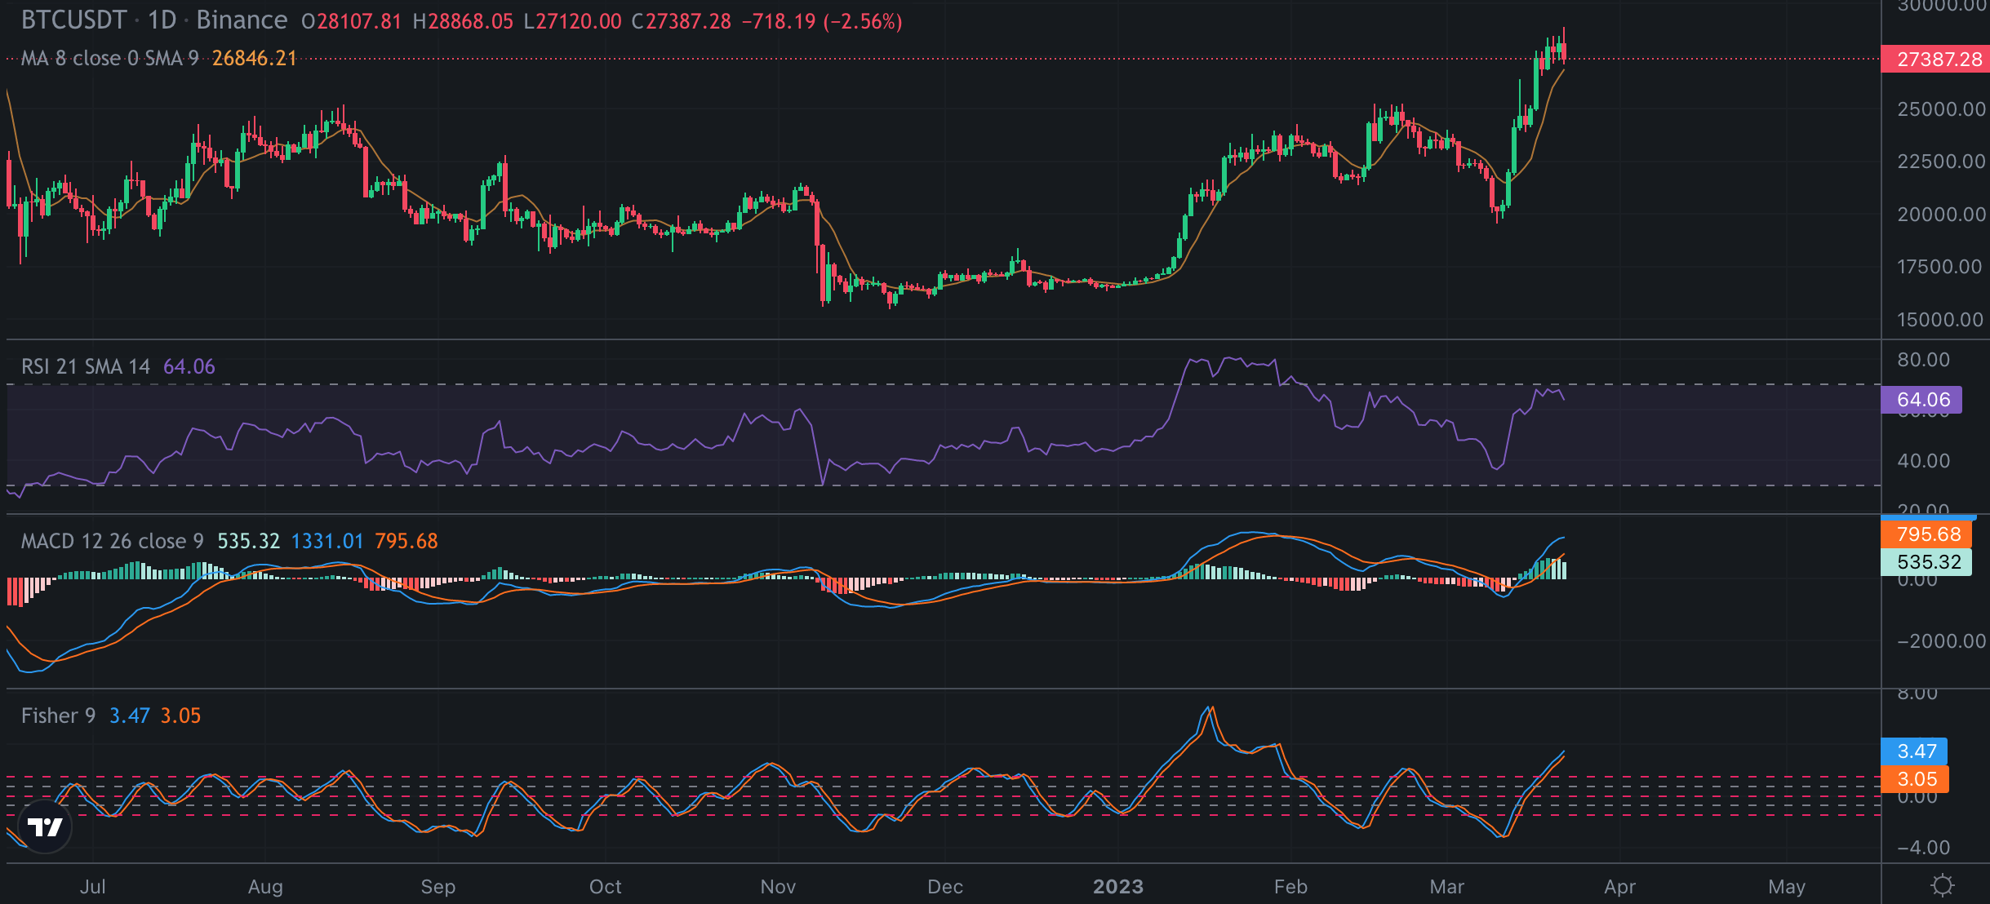This screenshot has width=1990, height=904.
Task: Click the MACD histogram label 535.32
Action: [1926, 562]
